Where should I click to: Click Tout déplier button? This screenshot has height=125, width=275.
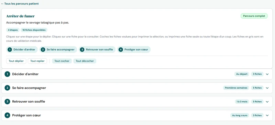(x=16, y=61)
